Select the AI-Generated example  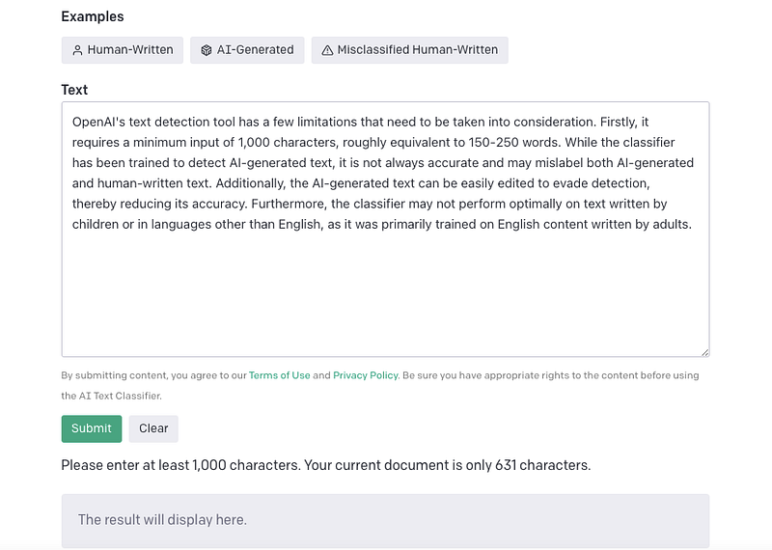coord(247,50)
